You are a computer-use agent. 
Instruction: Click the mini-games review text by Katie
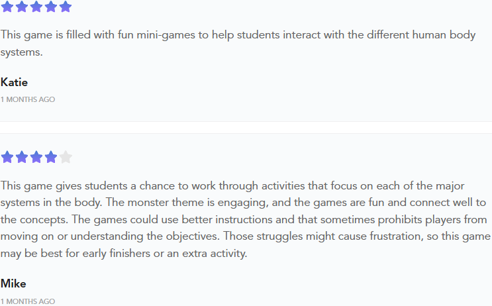click(x=238, y=43)
